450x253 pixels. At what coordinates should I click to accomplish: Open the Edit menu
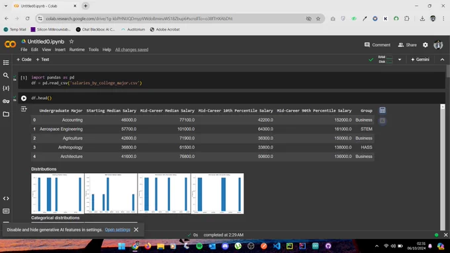[34, 50]
